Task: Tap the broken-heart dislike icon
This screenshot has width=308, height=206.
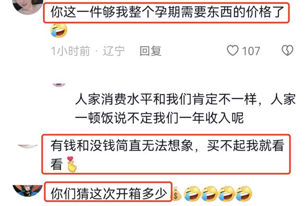Action: (x=287, y=51)
